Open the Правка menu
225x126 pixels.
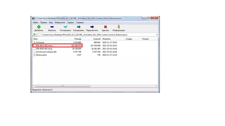[x=44, y=22]
